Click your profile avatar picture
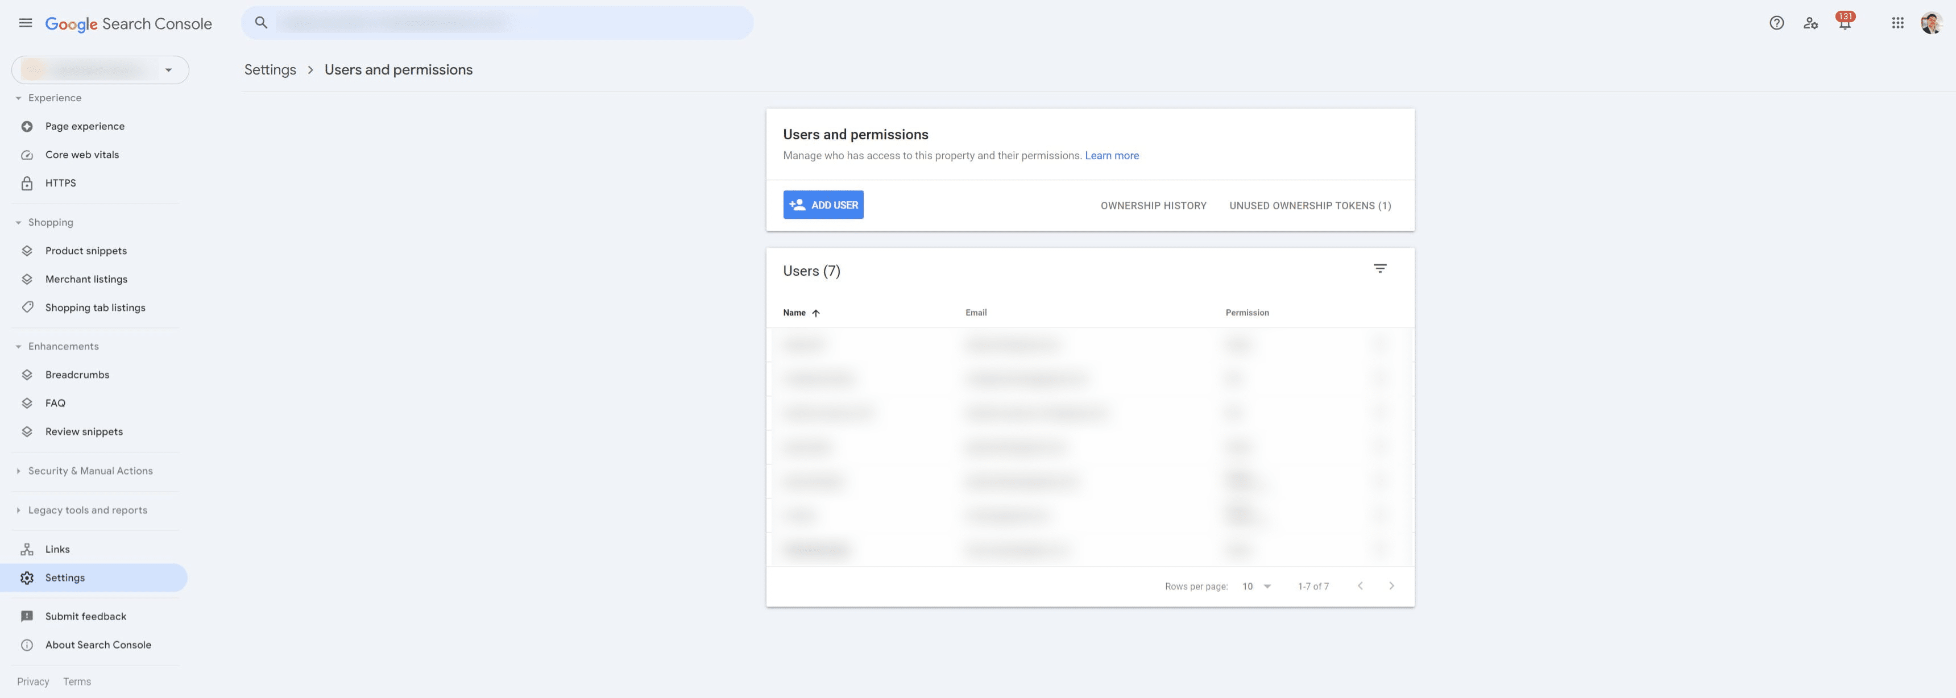Viewport: 1956px width, 698px height. (x=1931, y=23)
